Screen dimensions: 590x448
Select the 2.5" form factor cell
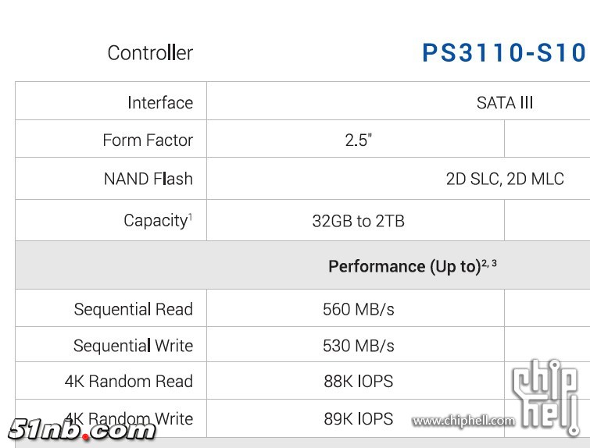tap(359, 140)
